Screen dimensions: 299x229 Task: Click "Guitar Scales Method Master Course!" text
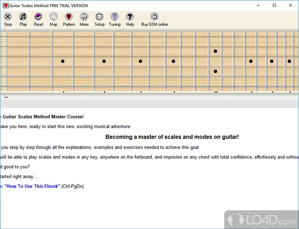43,117
